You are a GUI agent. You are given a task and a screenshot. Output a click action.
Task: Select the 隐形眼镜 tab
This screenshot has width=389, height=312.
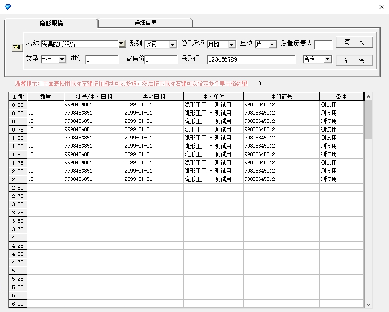point(51,23)
